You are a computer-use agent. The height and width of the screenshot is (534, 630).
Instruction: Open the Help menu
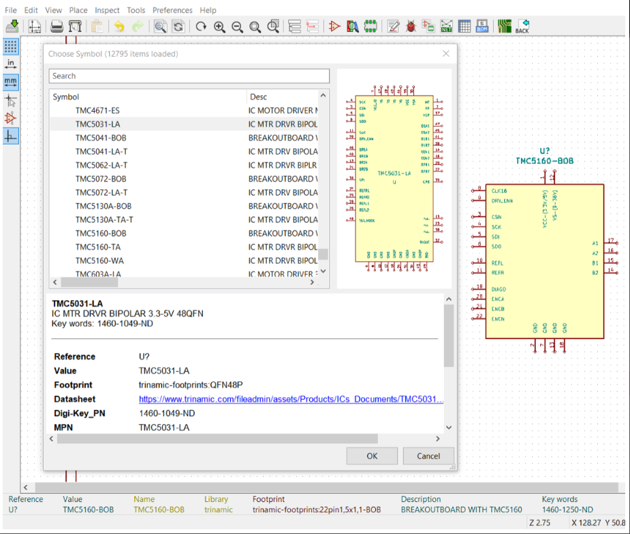coord(208,10)
